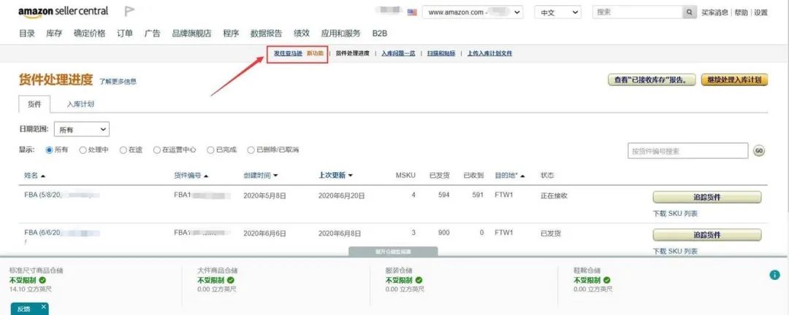This screenshot has width=789, height=315.
Task: Open the 上传入库计划文件 link
Action: tap(489, 53)
